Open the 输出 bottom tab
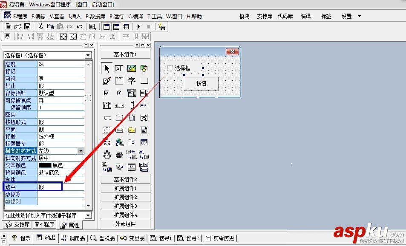 click(46, 238)
